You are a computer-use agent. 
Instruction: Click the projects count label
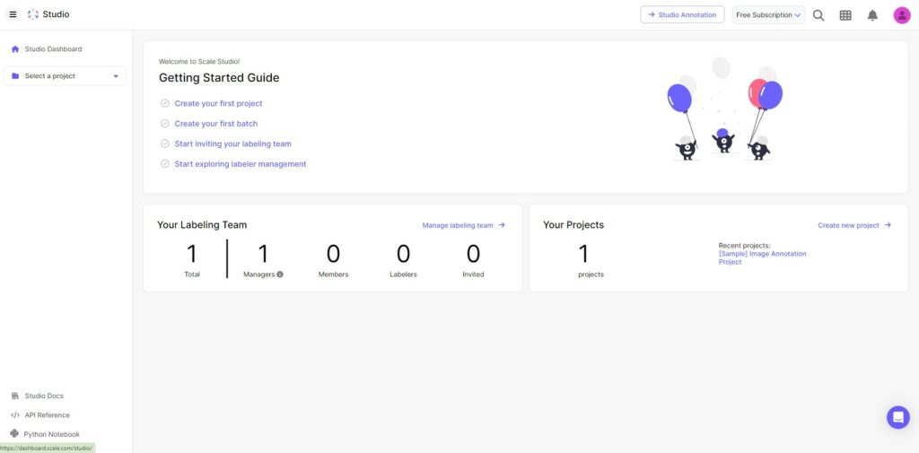point(591,274)
